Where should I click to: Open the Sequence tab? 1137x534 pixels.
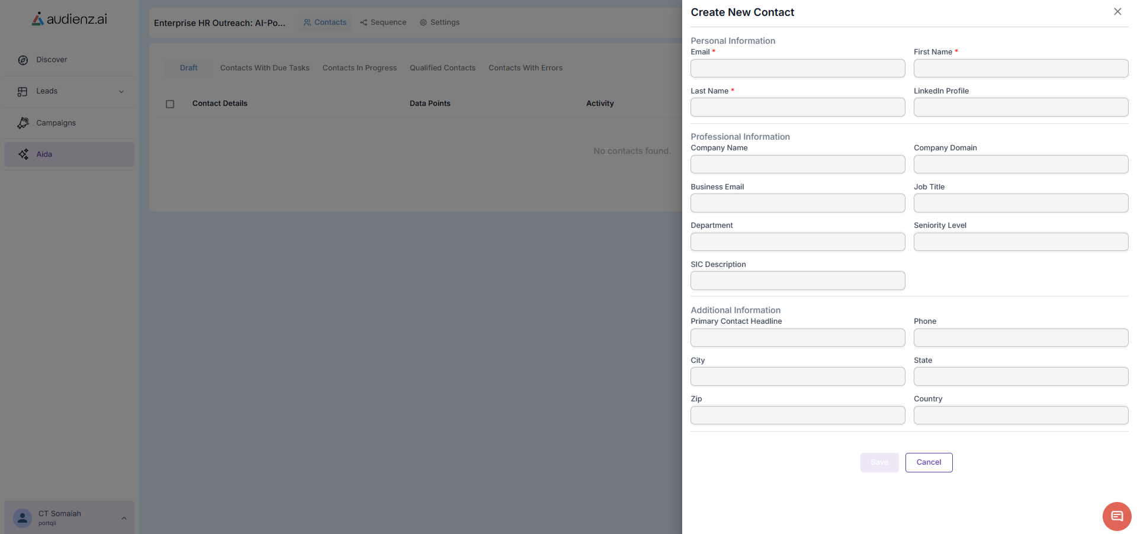(383, 22)
